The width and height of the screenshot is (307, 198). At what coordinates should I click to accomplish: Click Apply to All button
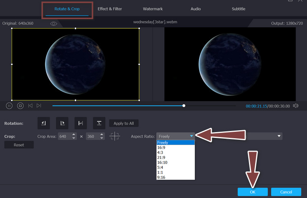[x=124, y=123]
